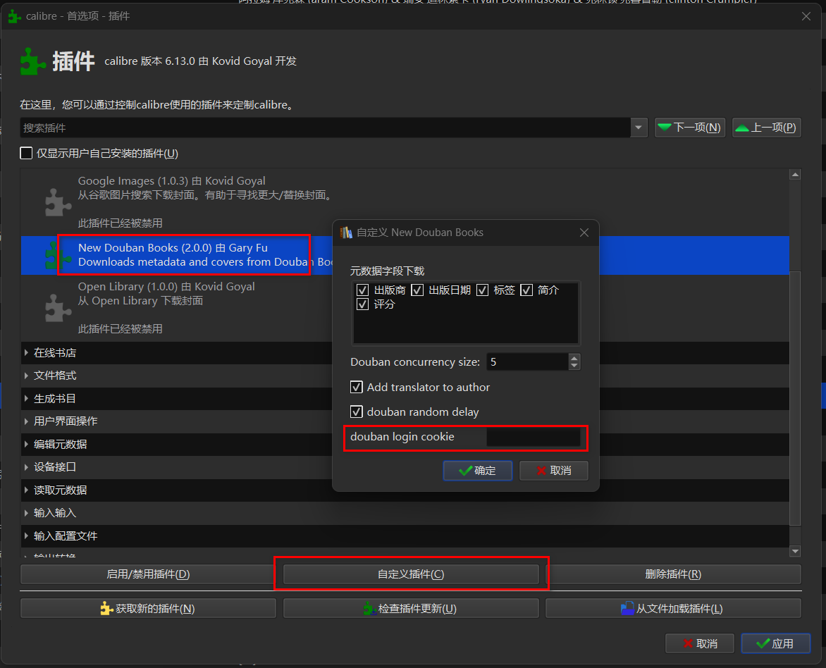
Task: Click 取消 in the Douban dialog
Action: point(554,471)
